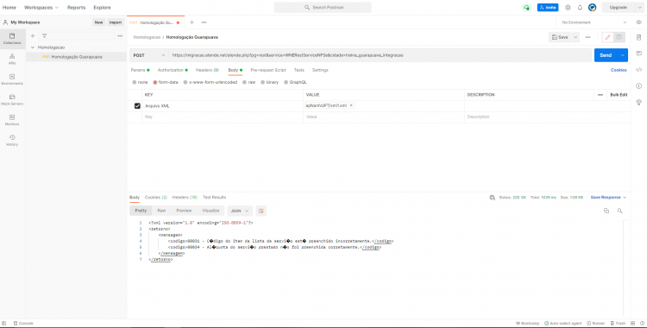Open the Console in status bar

tap(23, 324)
